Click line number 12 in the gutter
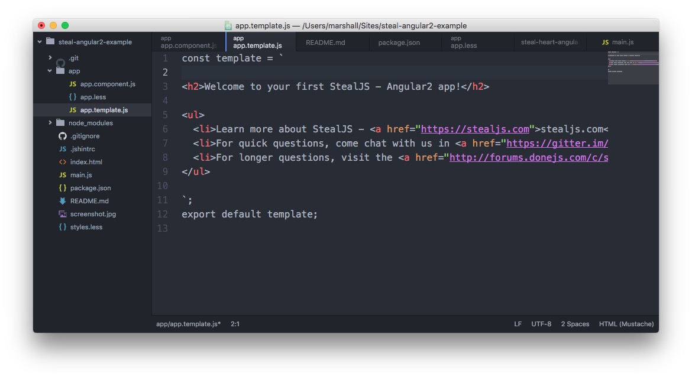 [163, 215]
